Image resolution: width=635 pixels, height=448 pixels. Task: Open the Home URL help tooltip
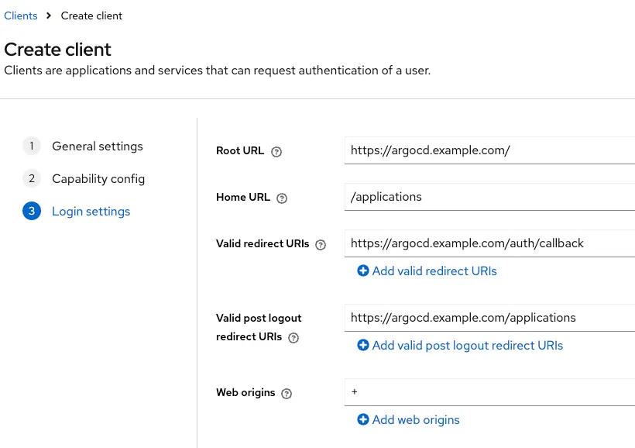tap(282, 198)
